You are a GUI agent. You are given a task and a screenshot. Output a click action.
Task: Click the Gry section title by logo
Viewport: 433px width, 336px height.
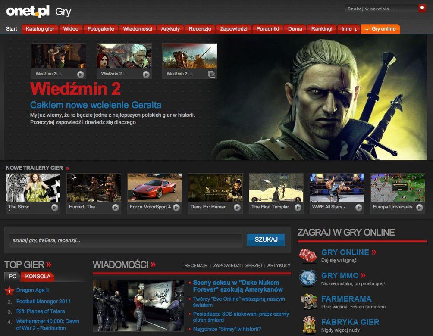pyautogui.click(x=63, y=12)
